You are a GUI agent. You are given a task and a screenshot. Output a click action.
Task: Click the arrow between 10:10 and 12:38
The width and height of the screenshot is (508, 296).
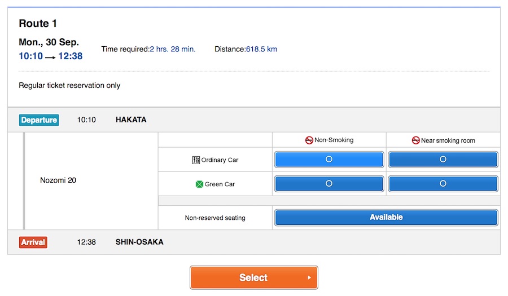(50, 57)
